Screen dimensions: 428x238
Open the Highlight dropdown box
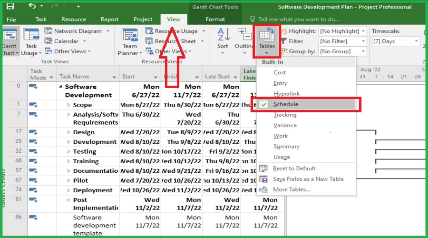[342, 31]
